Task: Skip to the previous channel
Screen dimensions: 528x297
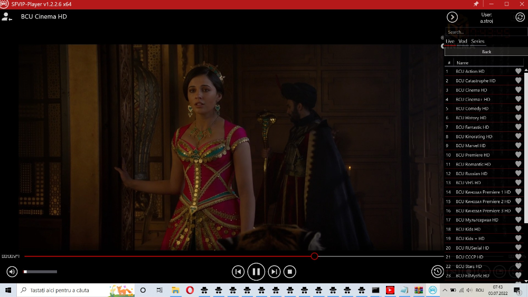Action: pyautogui.click(x=238, y=272)
